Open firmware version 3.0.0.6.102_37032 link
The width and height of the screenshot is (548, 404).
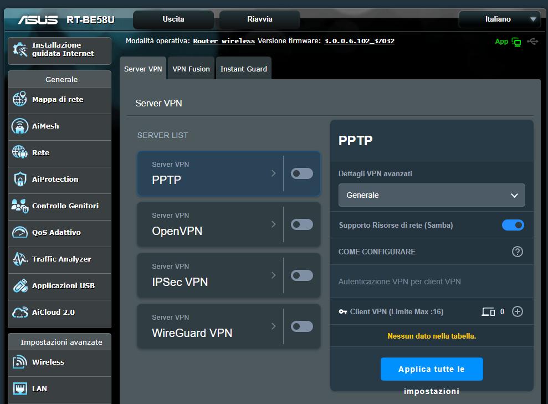(x=359, y=41)
